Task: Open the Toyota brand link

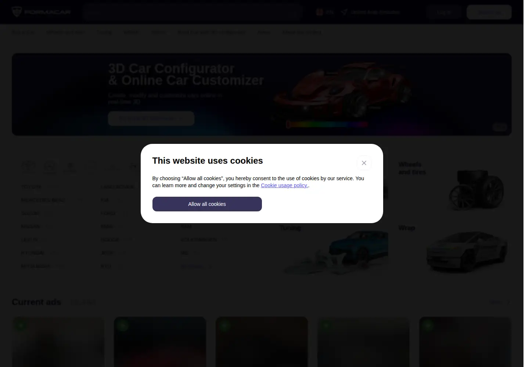Action: coord(31,187)
